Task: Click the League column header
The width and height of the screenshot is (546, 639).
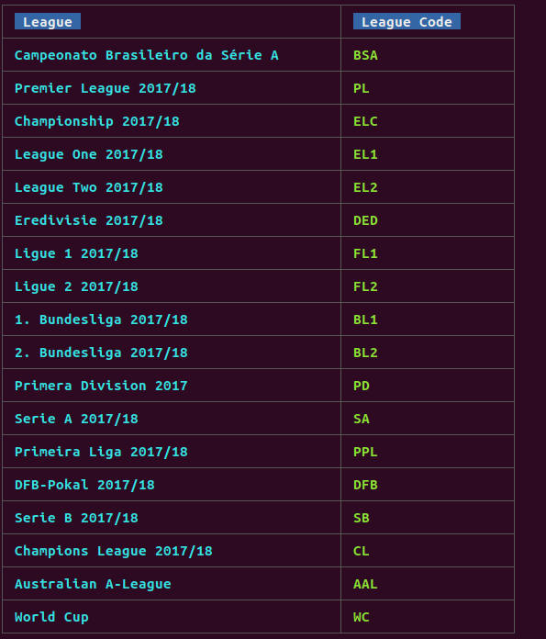Action: [x=48, y=22]
